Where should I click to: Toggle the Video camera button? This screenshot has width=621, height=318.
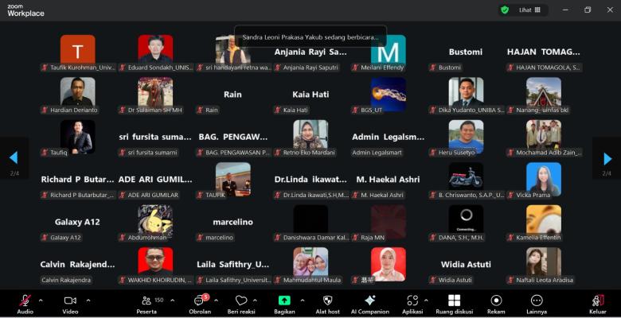pyautogui.click(x=70, y=301)
